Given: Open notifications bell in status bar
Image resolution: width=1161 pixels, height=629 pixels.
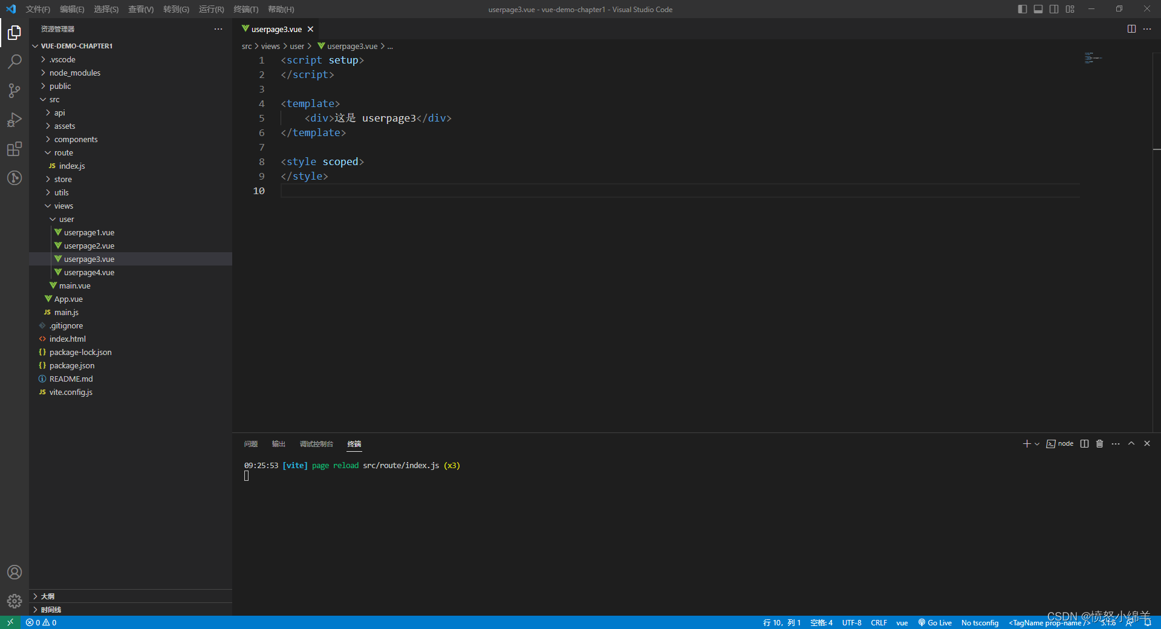Looking at the screenshot, I should pos(1148,622).
